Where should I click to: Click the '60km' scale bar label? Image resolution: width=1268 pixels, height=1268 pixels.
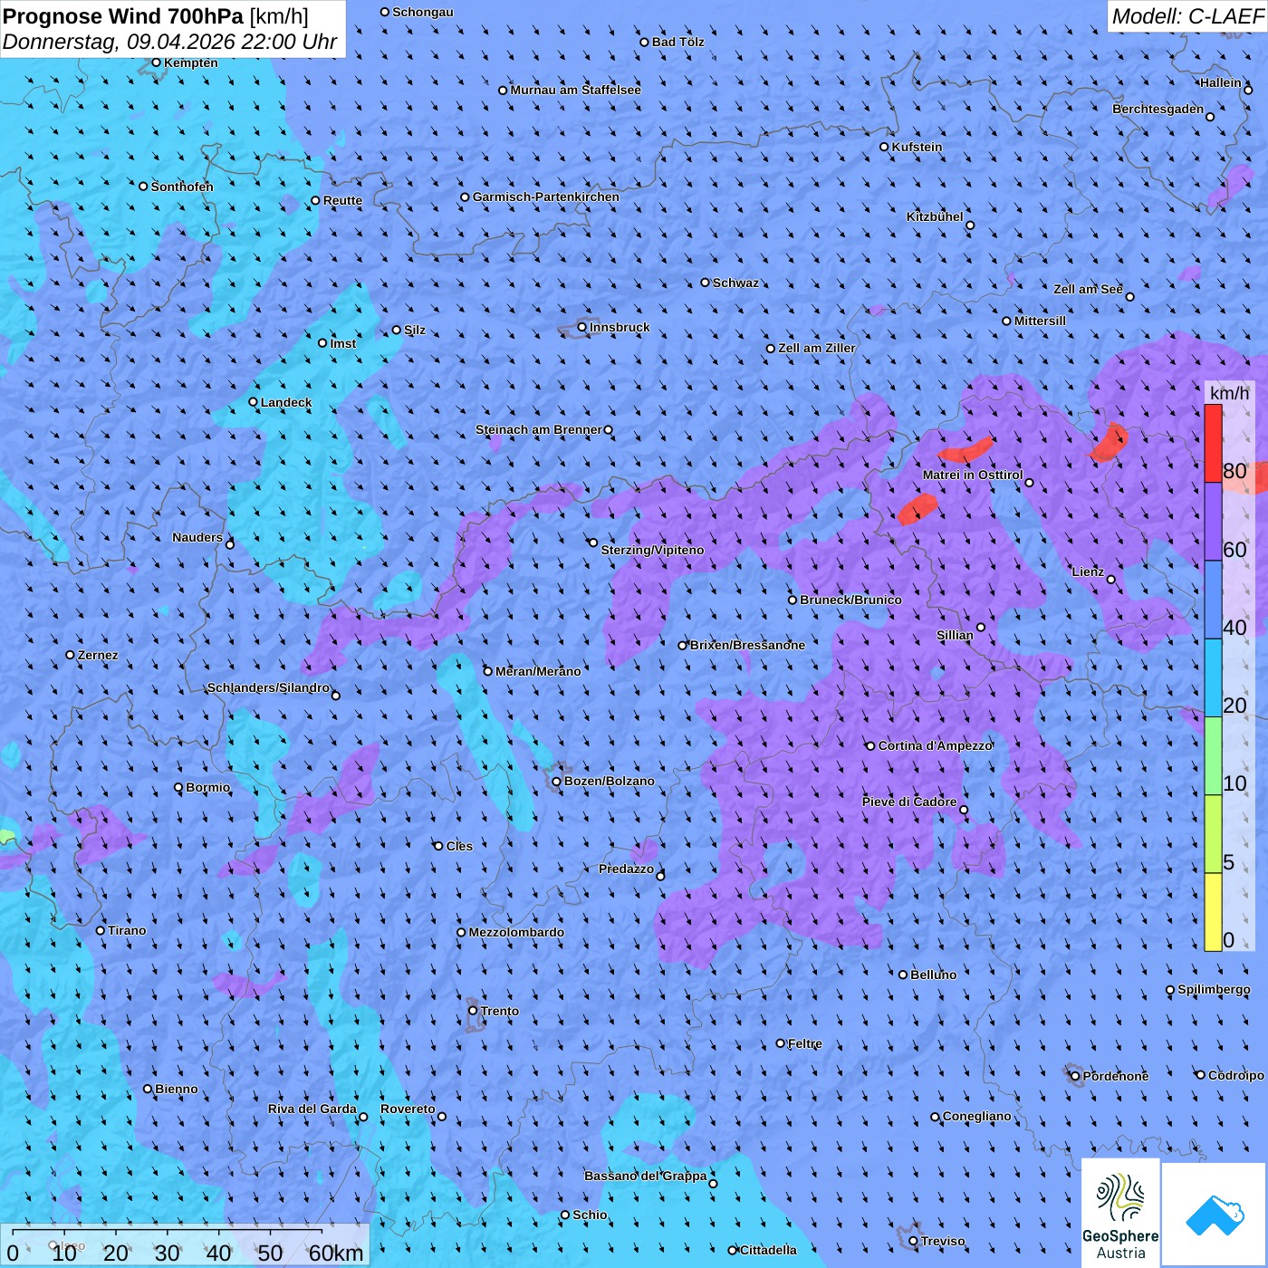tap(336, 1253)
